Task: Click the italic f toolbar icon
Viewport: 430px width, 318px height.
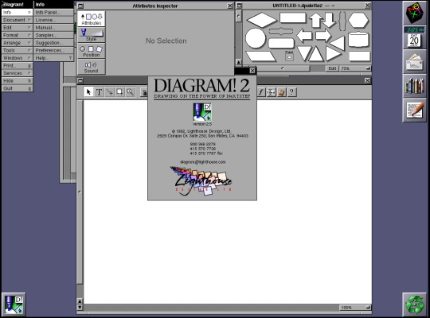Action: (x=261, y=92)
